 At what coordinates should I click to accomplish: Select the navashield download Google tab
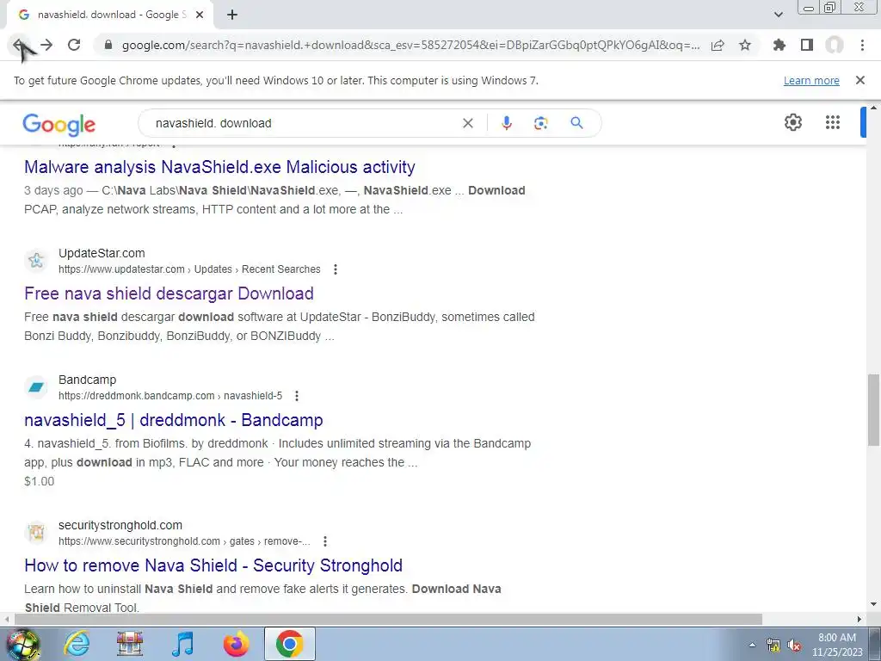[x=111, y=15]
